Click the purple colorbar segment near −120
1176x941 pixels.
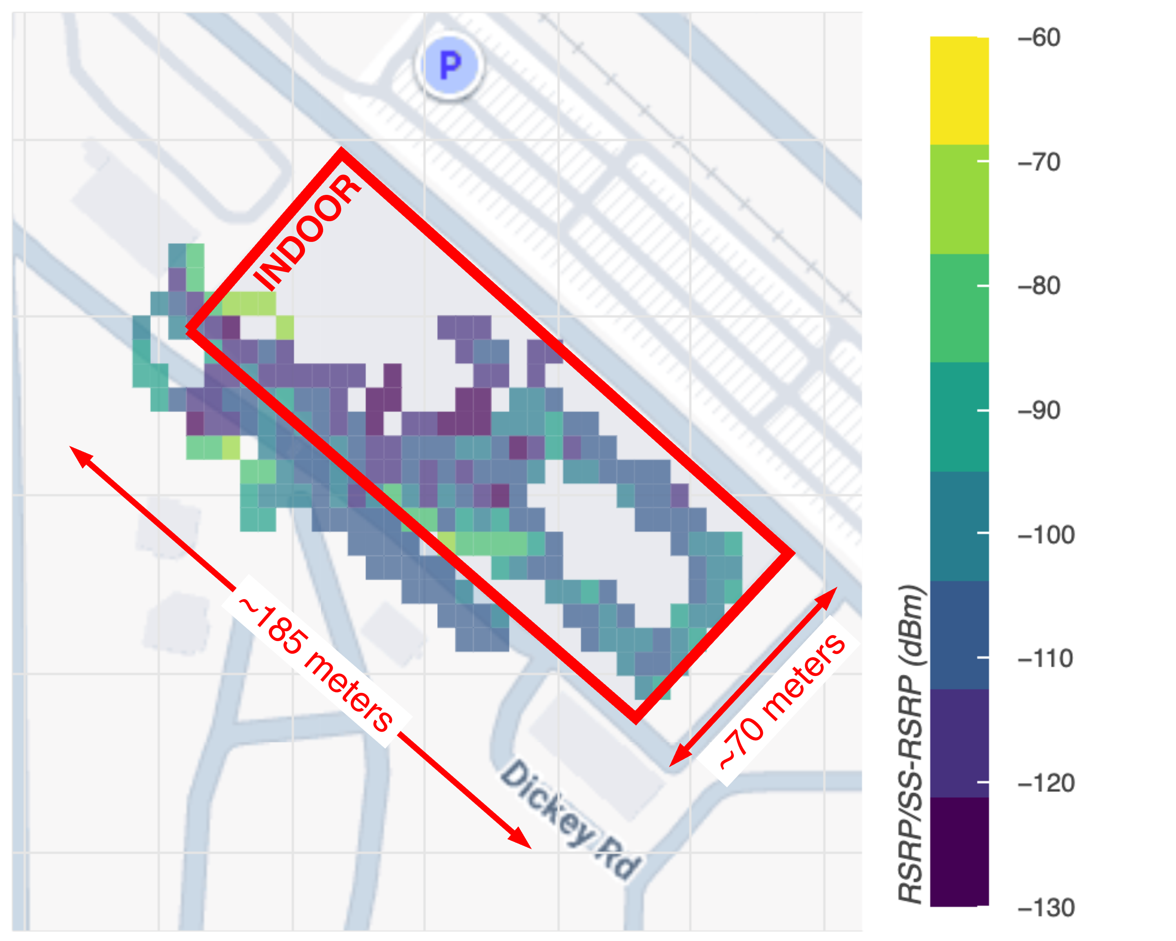[959, 743]
